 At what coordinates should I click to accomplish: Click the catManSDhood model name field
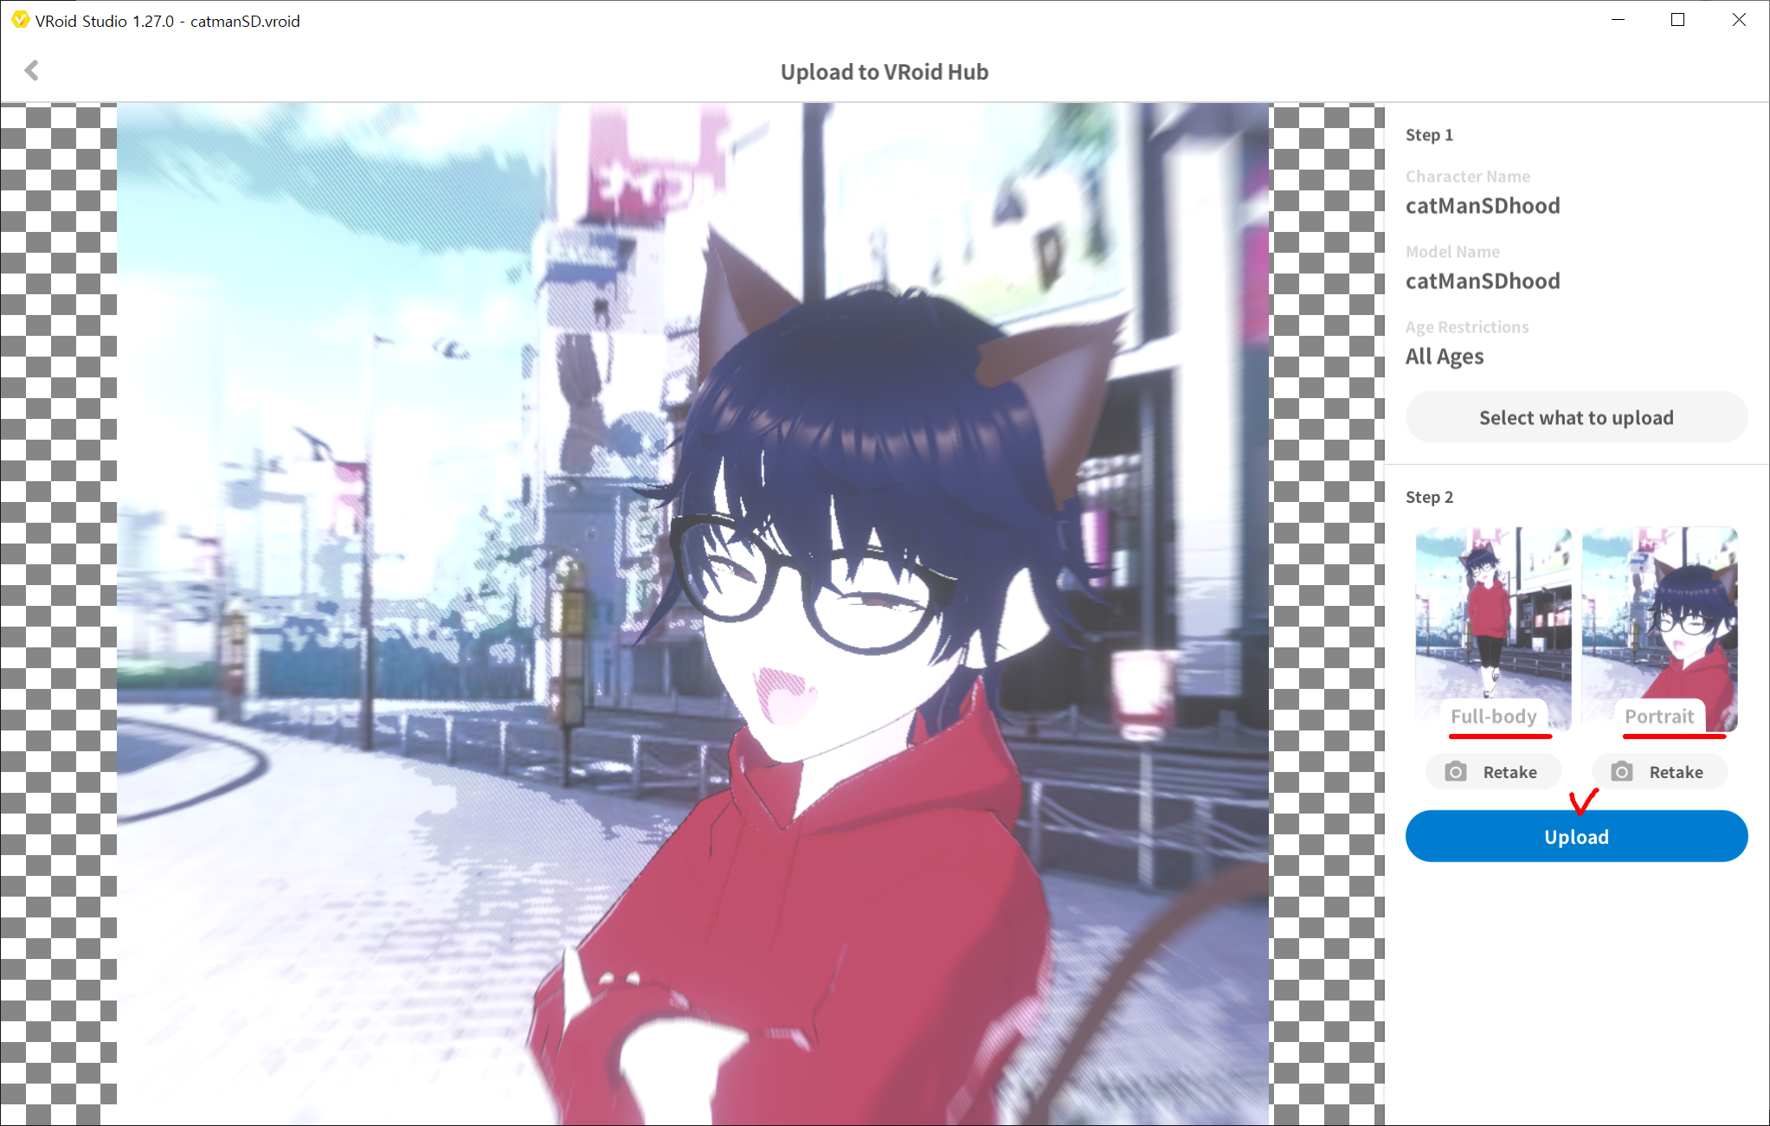coord(1483,281)
